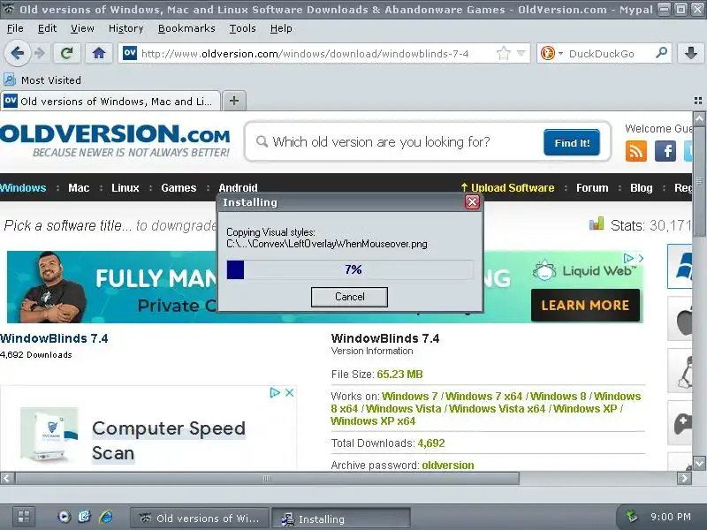Click the vertical scrollbar up arrow
Viewport: 707px width, 530px height.
point(699,118)
